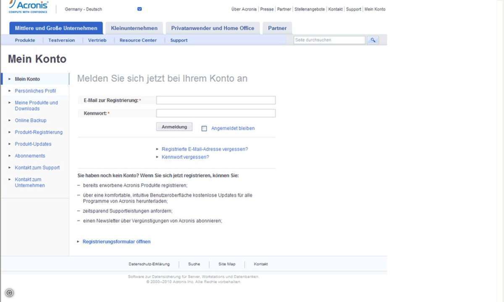Viewport: 504px width, 302px height.
Task: Go to Online Backup in sidebar
Action: click(31, 120)
